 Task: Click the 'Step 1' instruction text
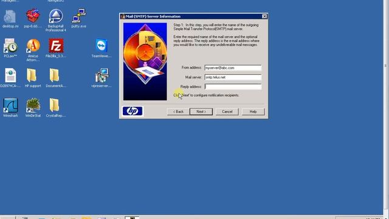(x=216, y=27)
